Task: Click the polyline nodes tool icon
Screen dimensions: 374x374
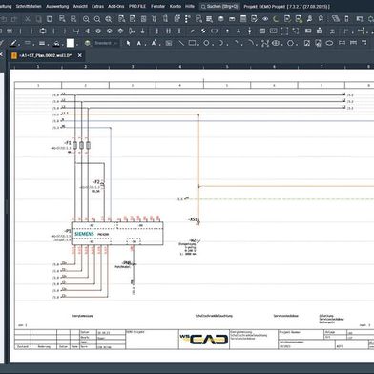Action: [265, 43]
